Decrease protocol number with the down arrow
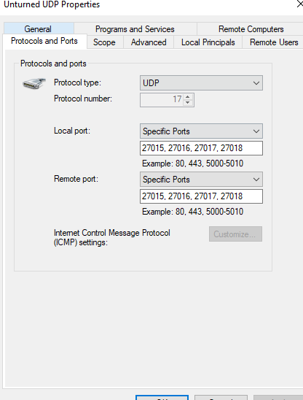Screen dimensions: 303x400 point(188,102)
